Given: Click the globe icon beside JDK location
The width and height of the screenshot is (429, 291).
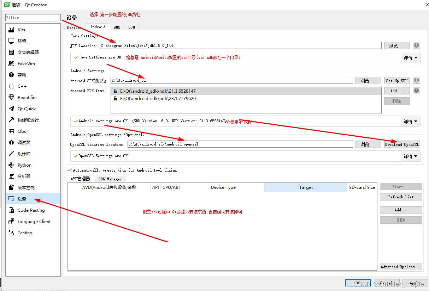Looking at the screenshot, I should (x=416, y=45).
